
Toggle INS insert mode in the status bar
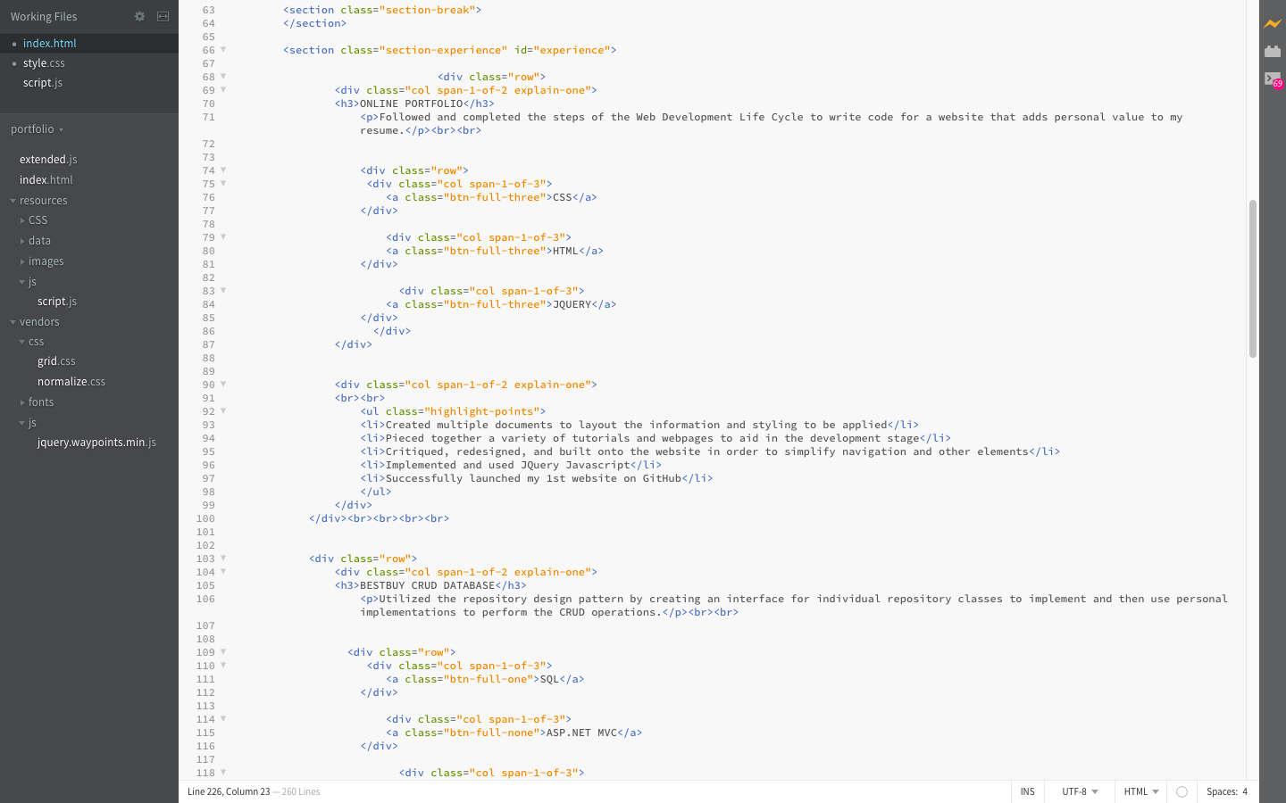[1027, 791]
